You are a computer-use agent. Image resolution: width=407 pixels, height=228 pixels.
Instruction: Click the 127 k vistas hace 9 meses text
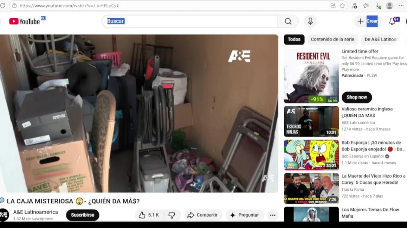point(366,129)
